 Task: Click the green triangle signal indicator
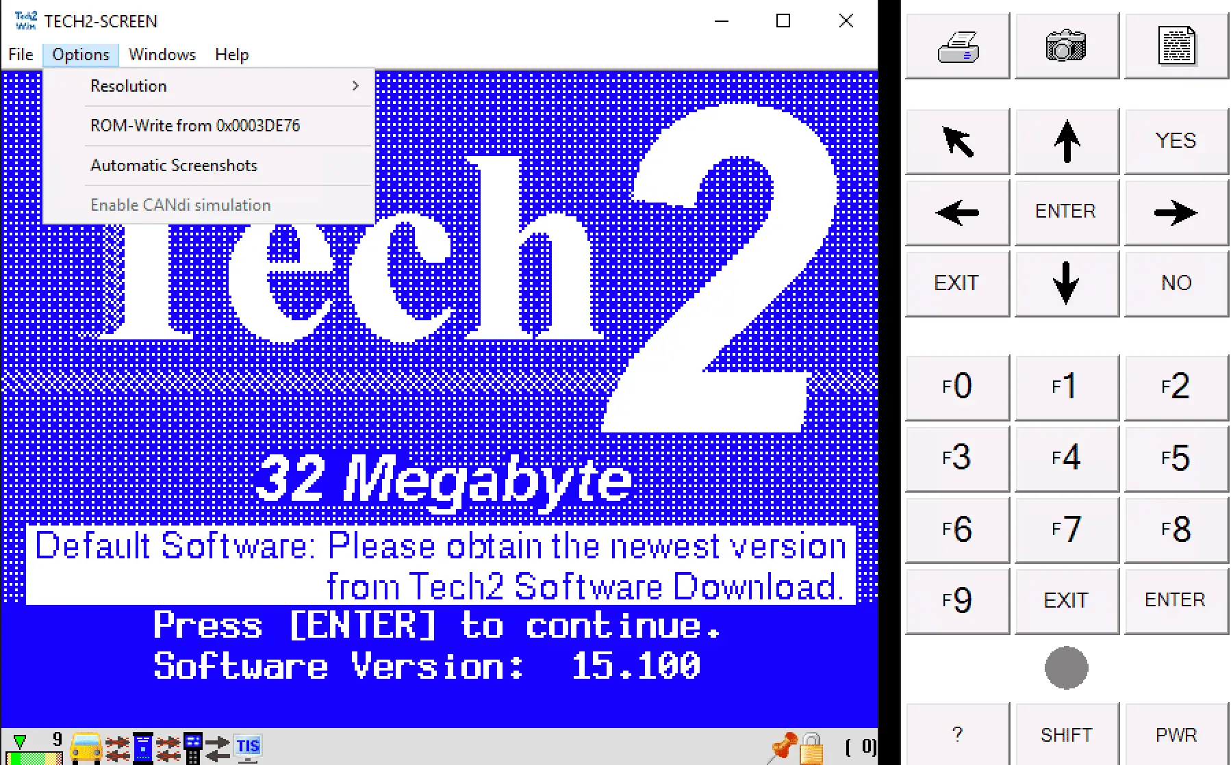click(x=20, y=741)
